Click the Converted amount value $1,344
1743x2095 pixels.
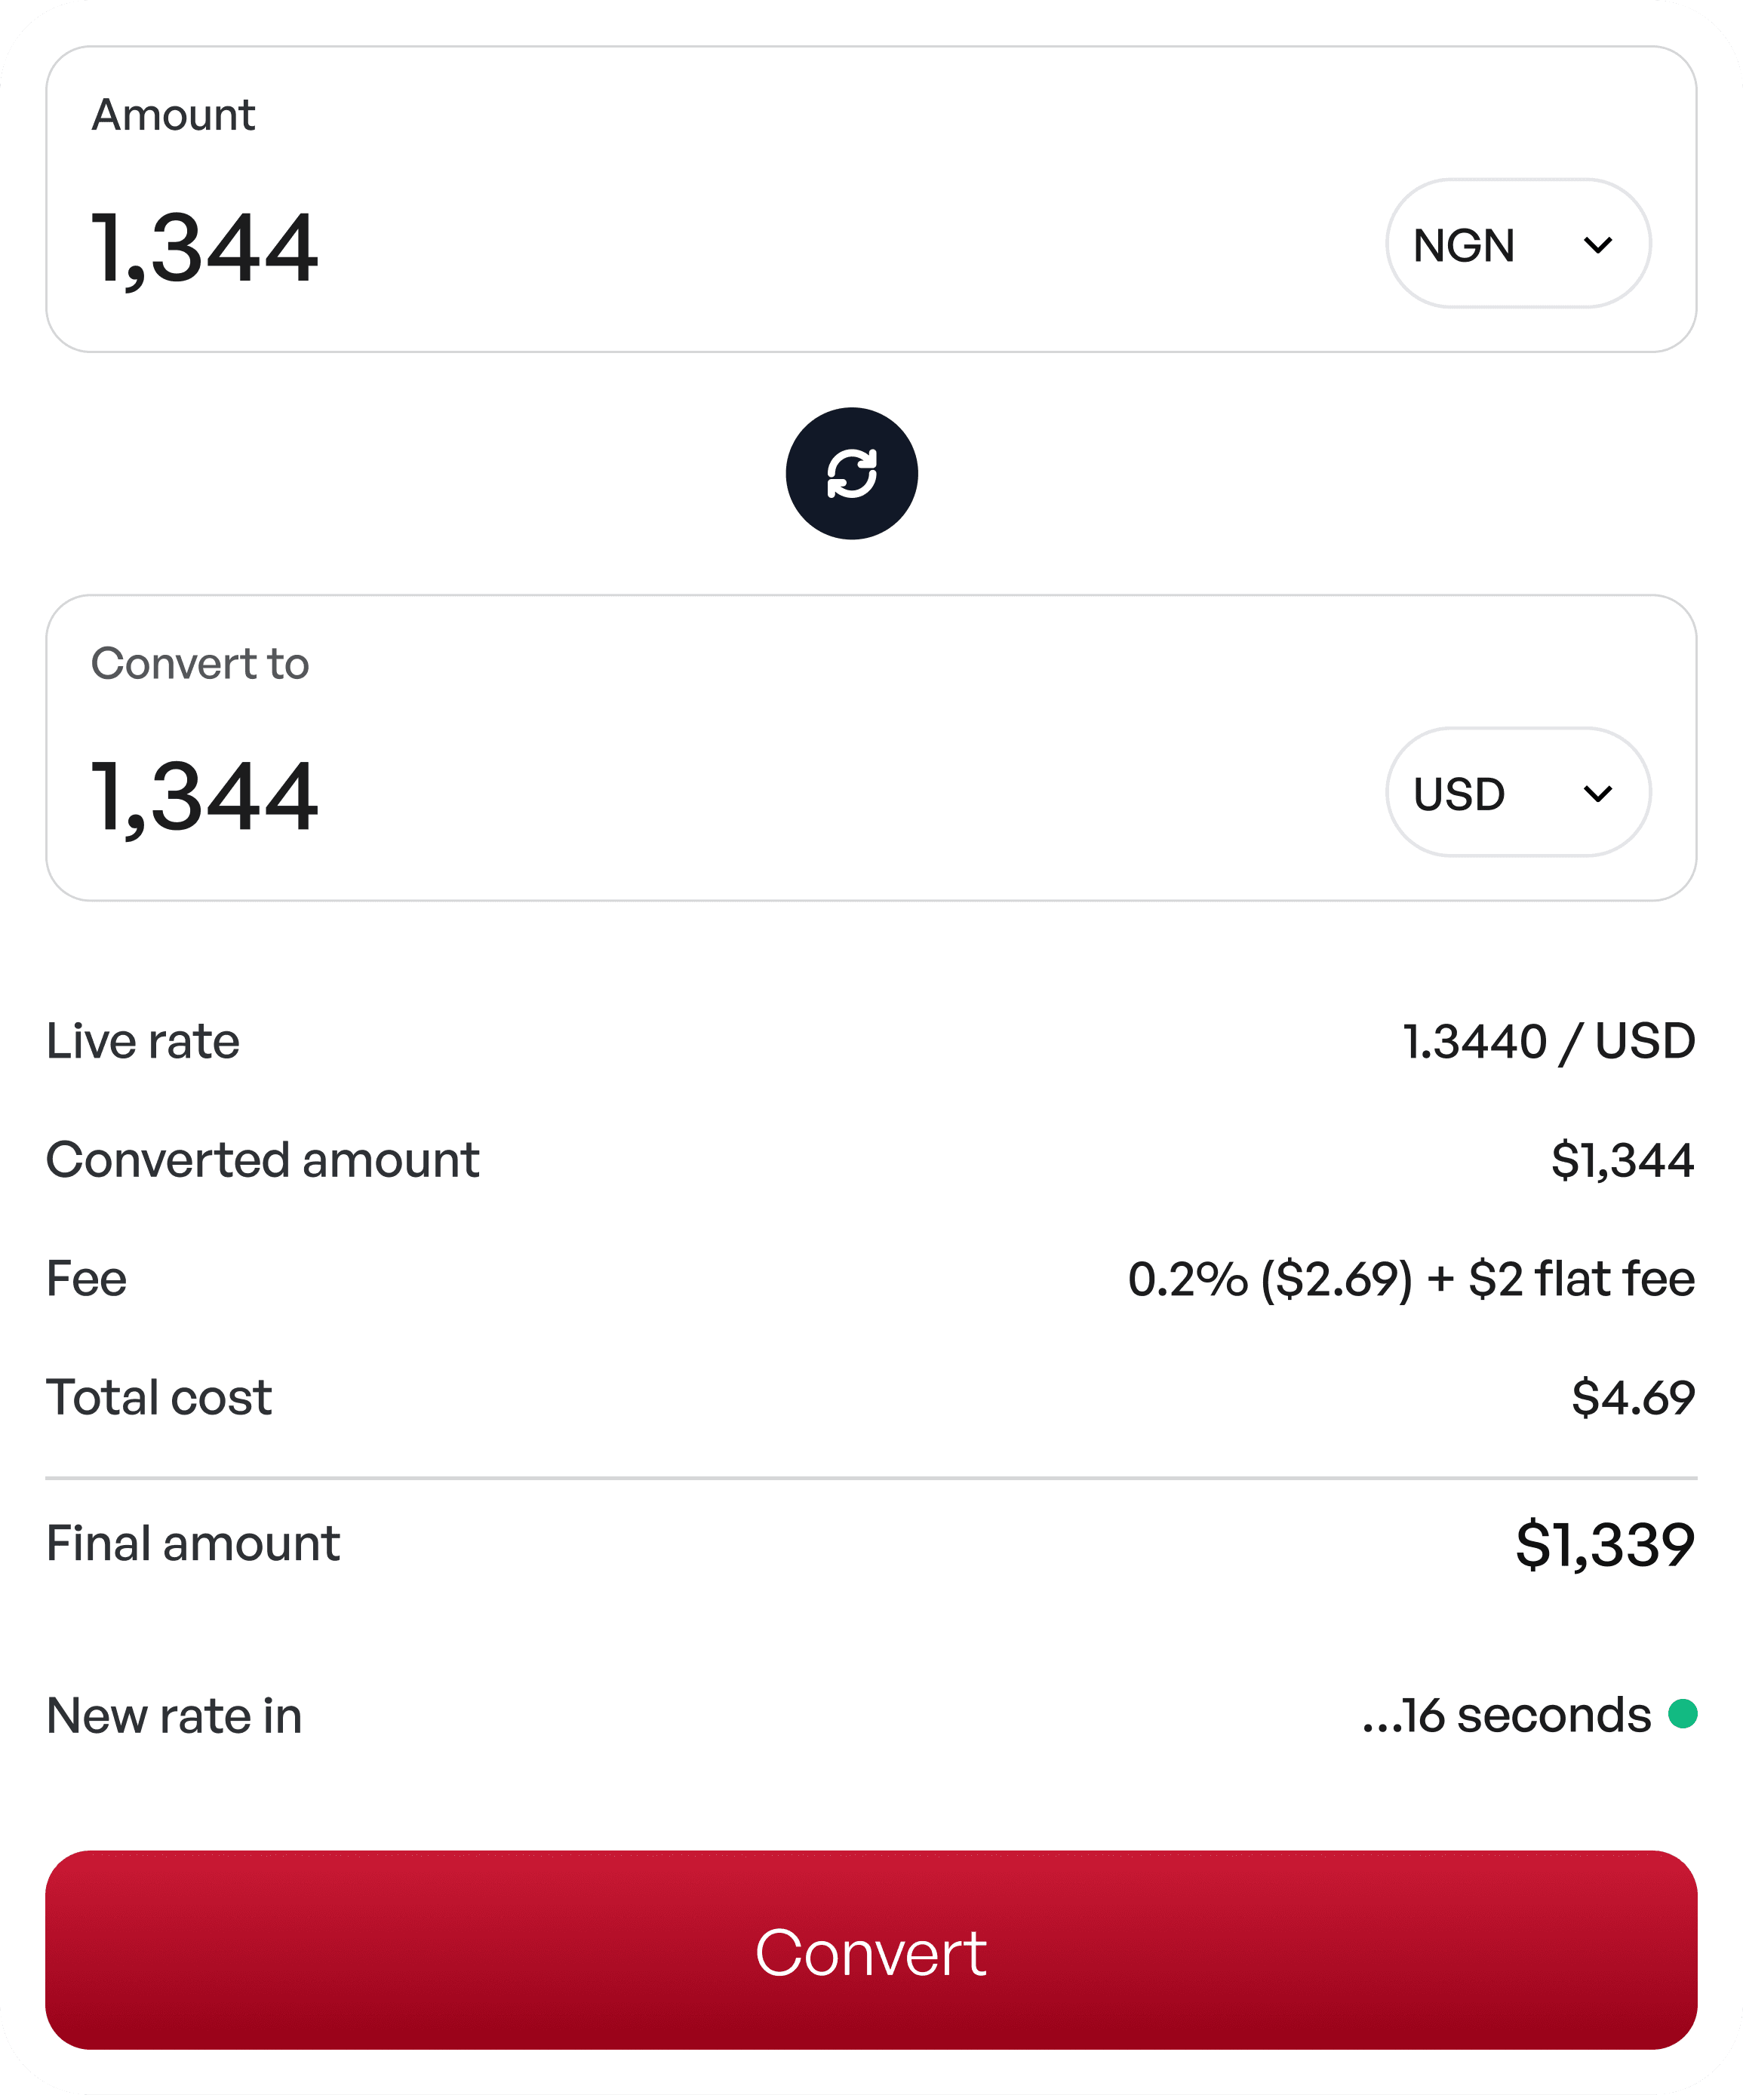click(x=1622, y=1160)
